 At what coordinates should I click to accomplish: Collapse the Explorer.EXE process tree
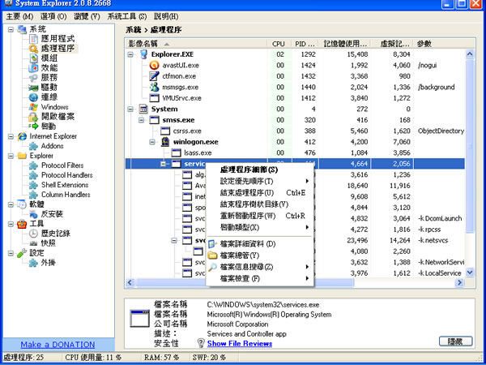130,54
